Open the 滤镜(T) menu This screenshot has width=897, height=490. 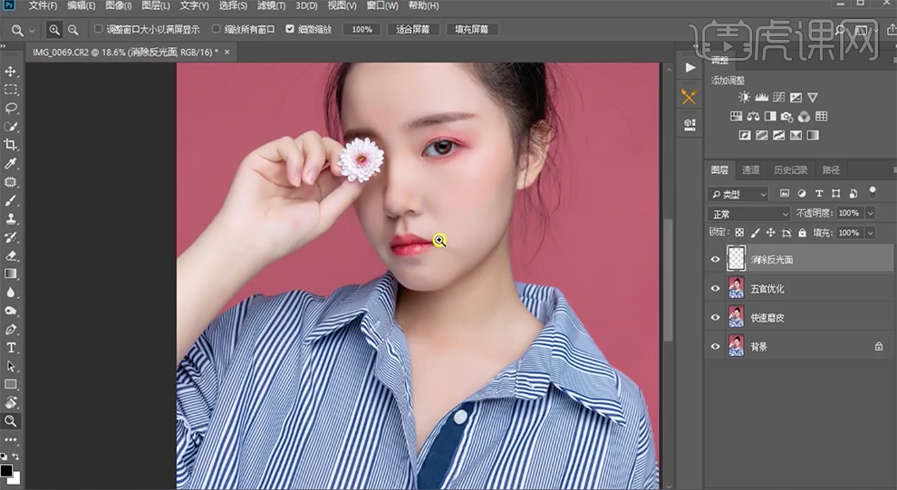pos(271,5)
